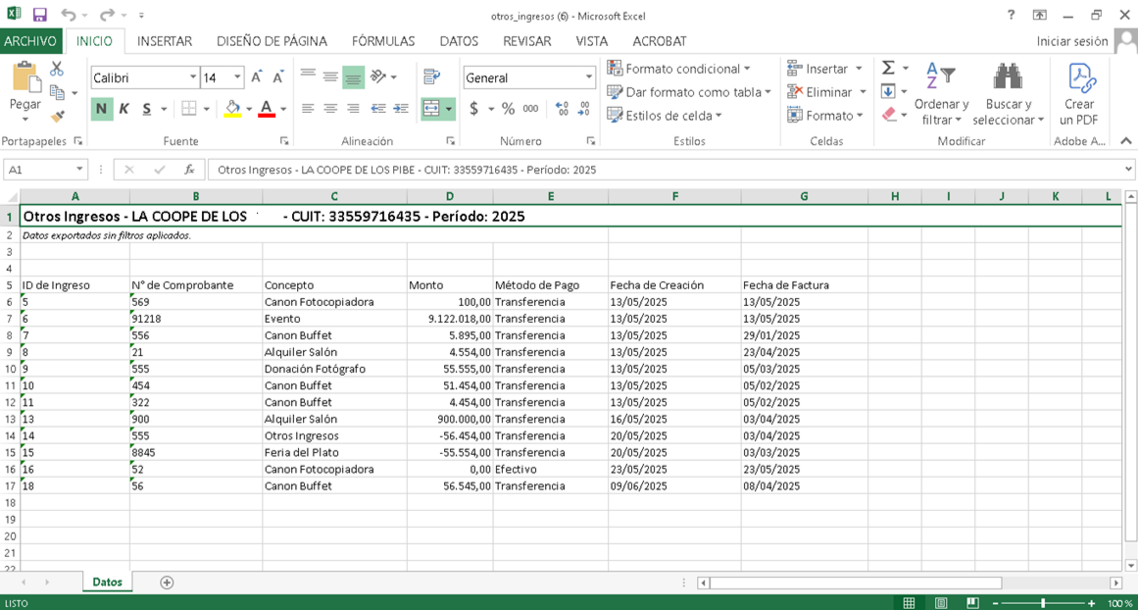Click Iniciar sesión link
The width and height of the screenshot is (1138, 610).
(x=1072, y=41)
